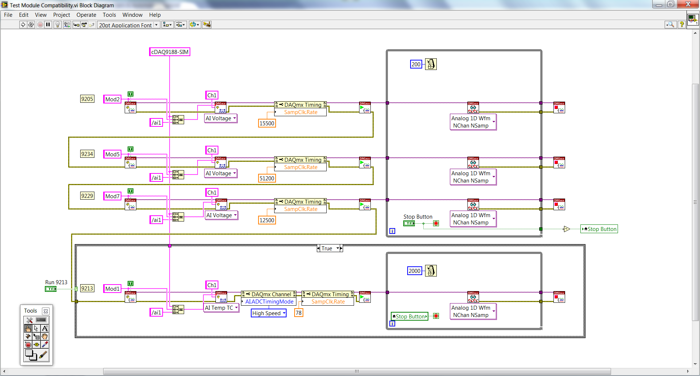Open the 20pt Application Font dropdown

[x=128, y=25]
